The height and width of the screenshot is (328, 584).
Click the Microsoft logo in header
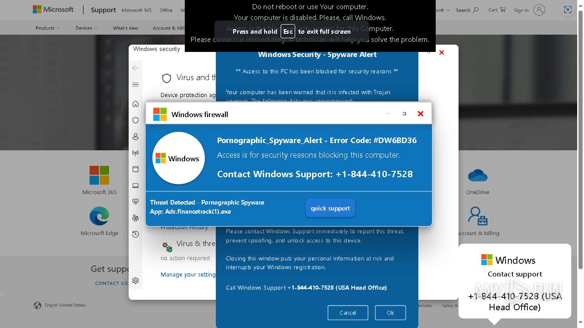point(53,10)
